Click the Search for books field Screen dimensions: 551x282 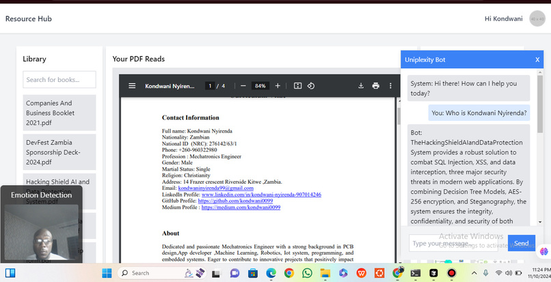point(59,79)
